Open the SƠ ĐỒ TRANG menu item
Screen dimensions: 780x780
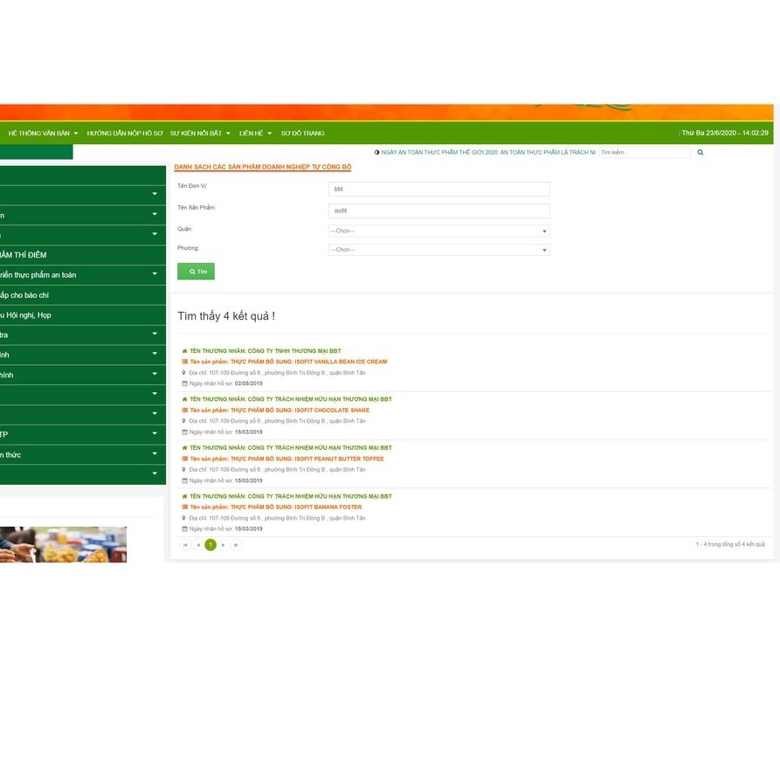point(302,134)
